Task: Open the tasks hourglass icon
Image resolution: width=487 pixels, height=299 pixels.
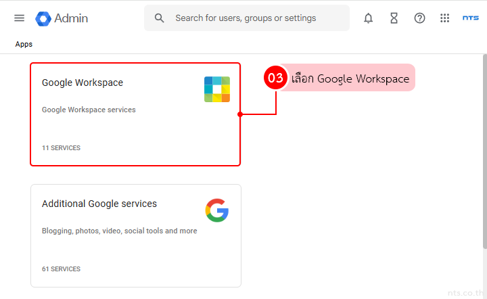Action: (394, 18)
